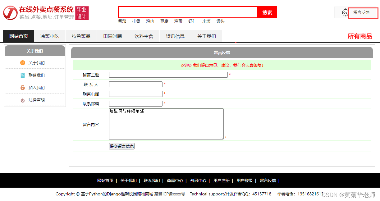Click the gray 留言反馈 panel header
380x201 pixels.
pos(222,53)
